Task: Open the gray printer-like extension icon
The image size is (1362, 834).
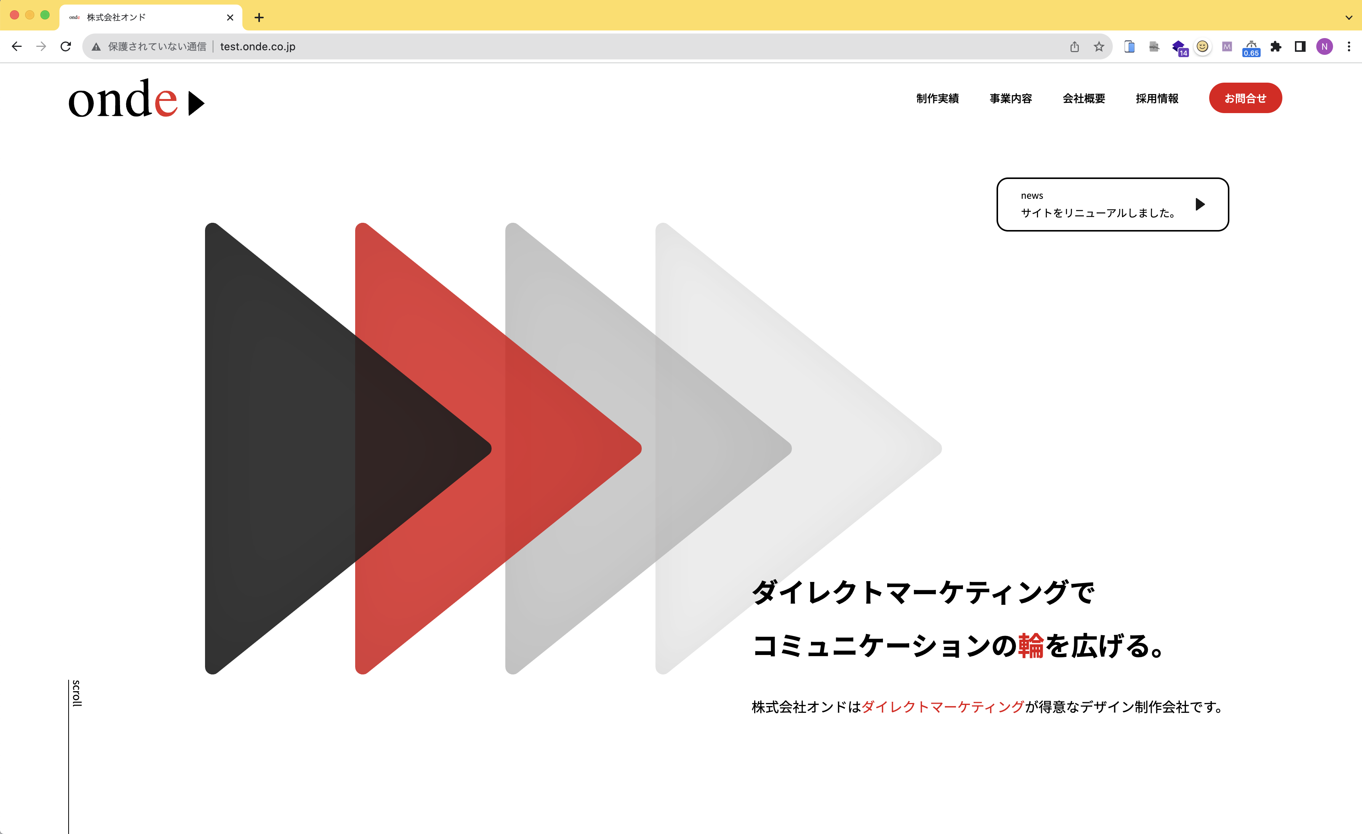Action: point(1154,46)
